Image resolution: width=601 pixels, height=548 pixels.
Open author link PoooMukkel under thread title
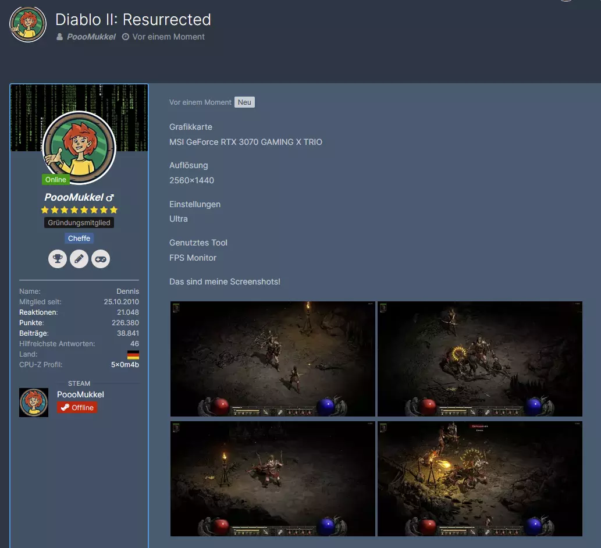pos(91,37)
